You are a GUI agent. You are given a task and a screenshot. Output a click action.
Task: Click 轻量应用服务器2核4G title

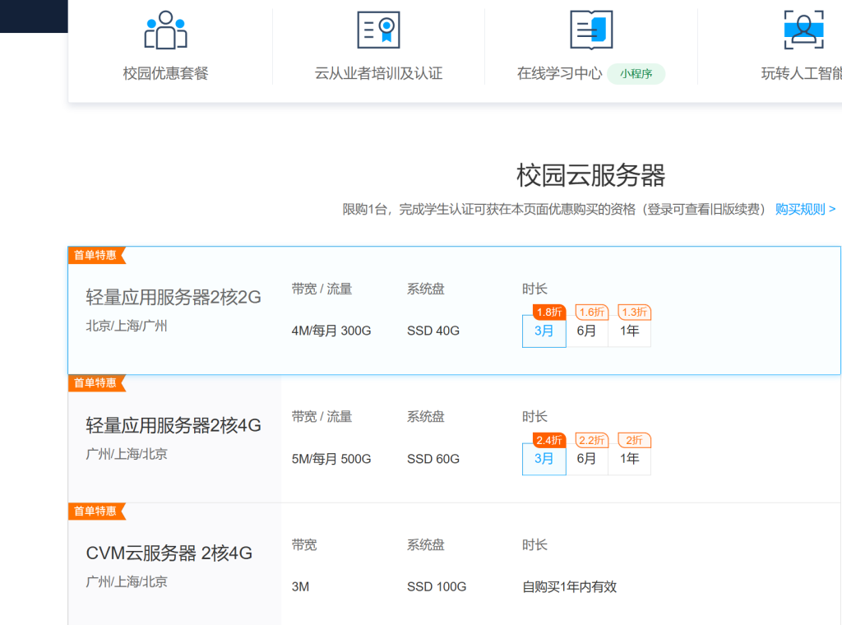(x=173, y=425)
